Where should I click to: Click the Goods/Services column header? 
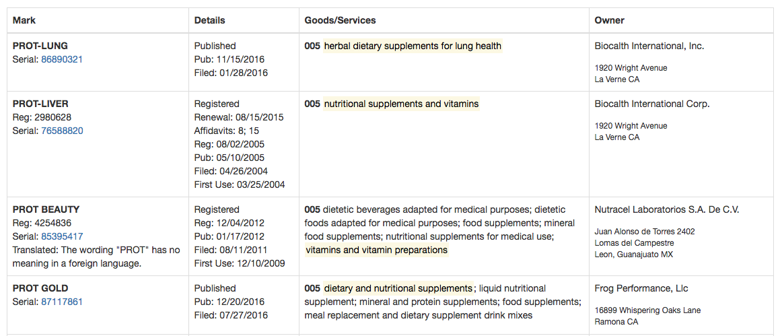pos(340,20)
